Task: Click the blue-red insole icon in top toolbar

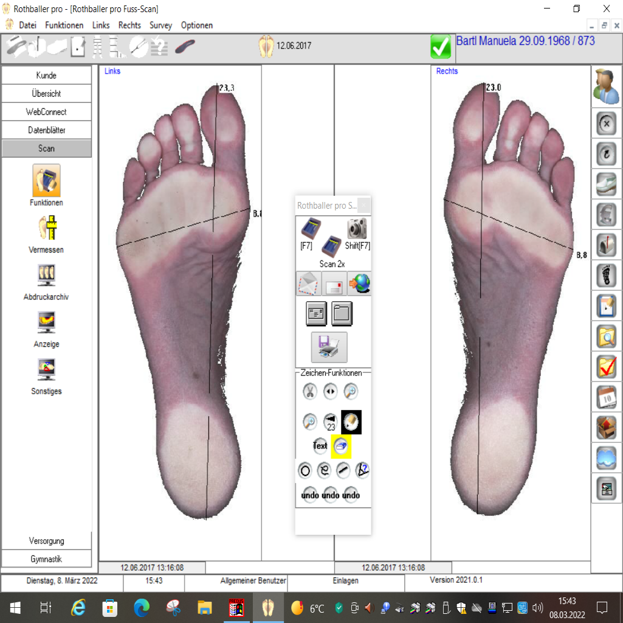Action: coord(185,47)
